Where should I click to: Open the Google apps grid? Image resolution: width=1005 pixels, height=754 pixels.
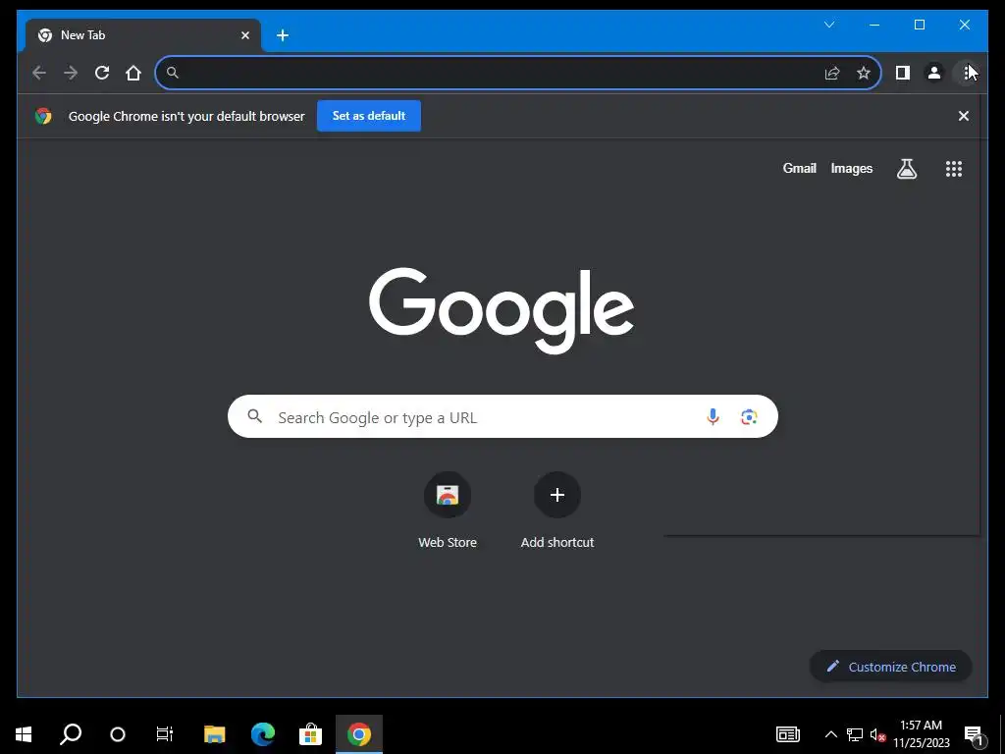[x=954, y=169]
